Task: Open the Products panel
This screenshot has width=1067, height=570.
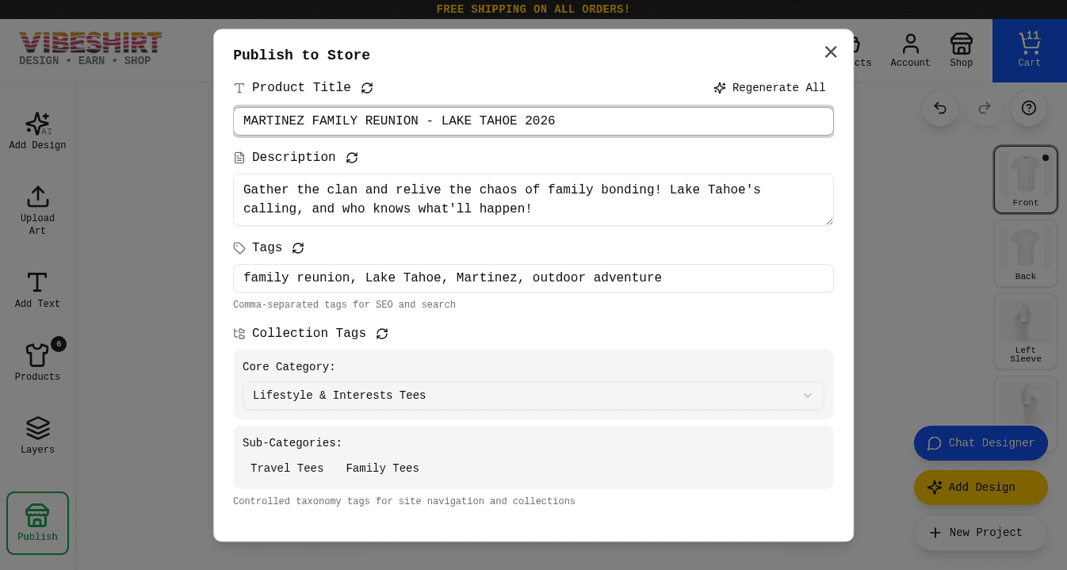Action: click(37, 362)
